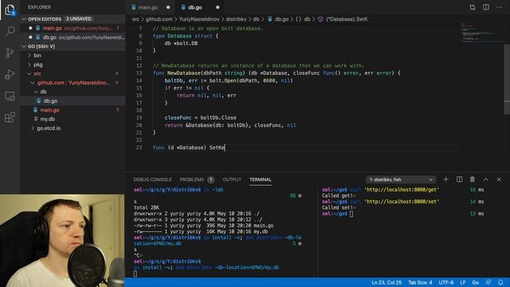The height and width of the screenshot is (287, 510).
Task: Switch to the db.go editor tab
Action: tap(194, 7)
